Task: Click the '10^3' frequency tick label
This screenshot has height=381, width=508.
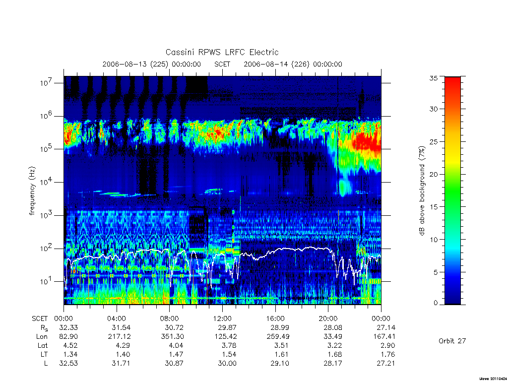Action: (x=47, y=215)
